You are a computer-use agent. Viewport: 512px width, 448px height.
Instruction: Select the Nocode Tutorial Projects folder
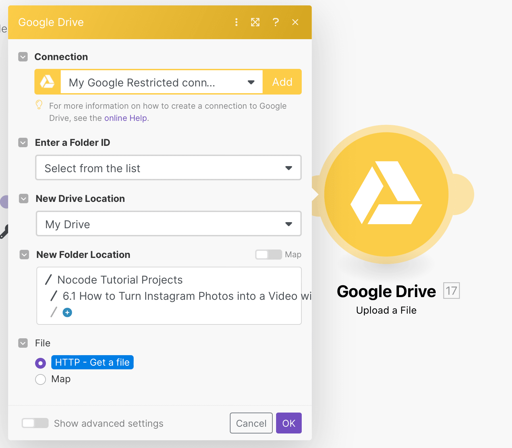click(120, 280)
